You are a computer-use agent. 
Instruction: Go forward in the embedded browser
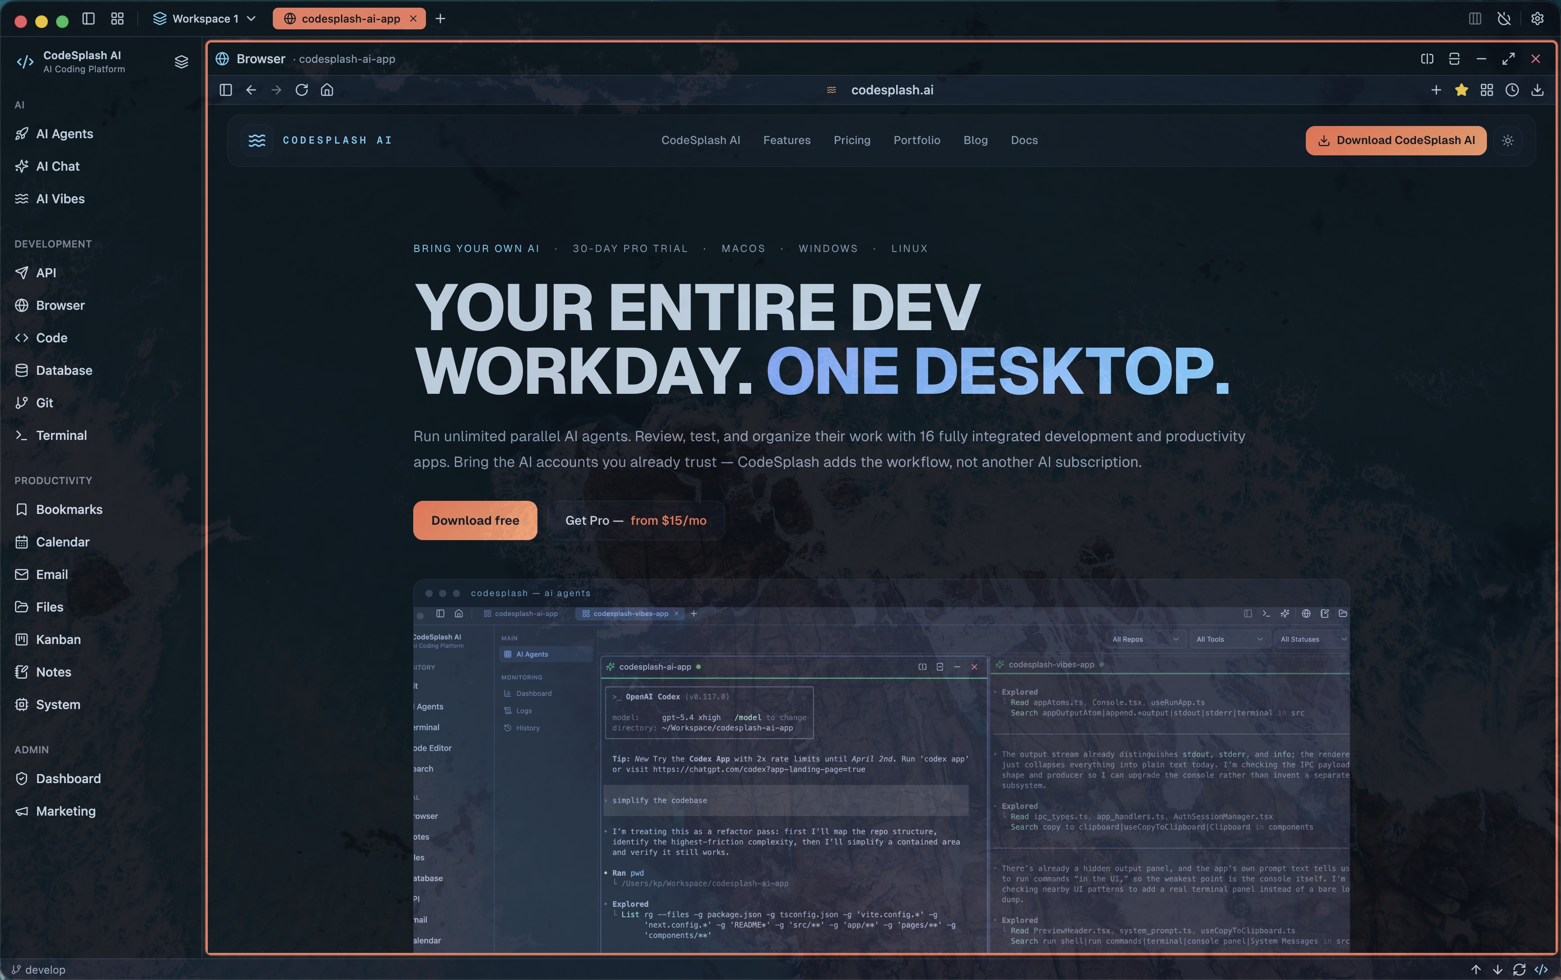pyautogui.click(x=276, y=90)
